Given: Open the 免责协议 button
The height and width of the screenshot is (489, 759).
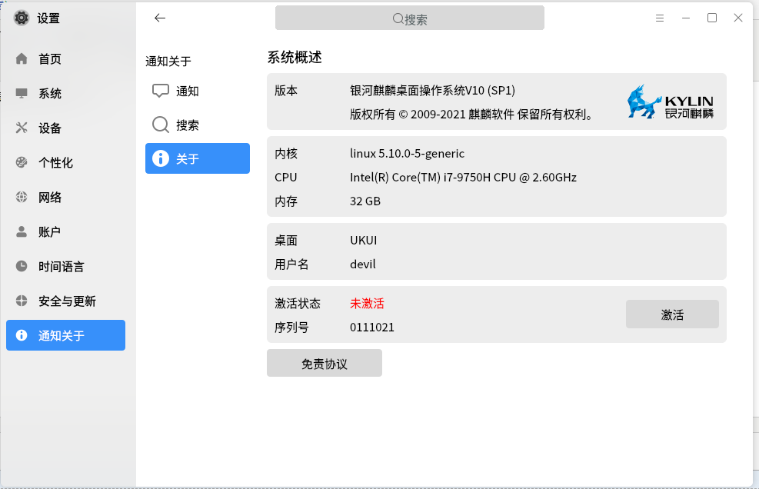Looking at the screenshot, I should pos(325,363).
